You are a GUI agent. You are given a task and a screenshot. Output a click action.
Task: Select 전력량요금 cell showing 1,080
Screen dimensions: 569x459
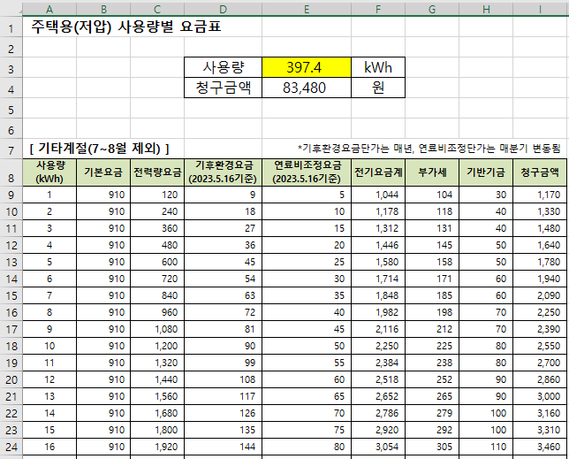(x=157, y=329)
